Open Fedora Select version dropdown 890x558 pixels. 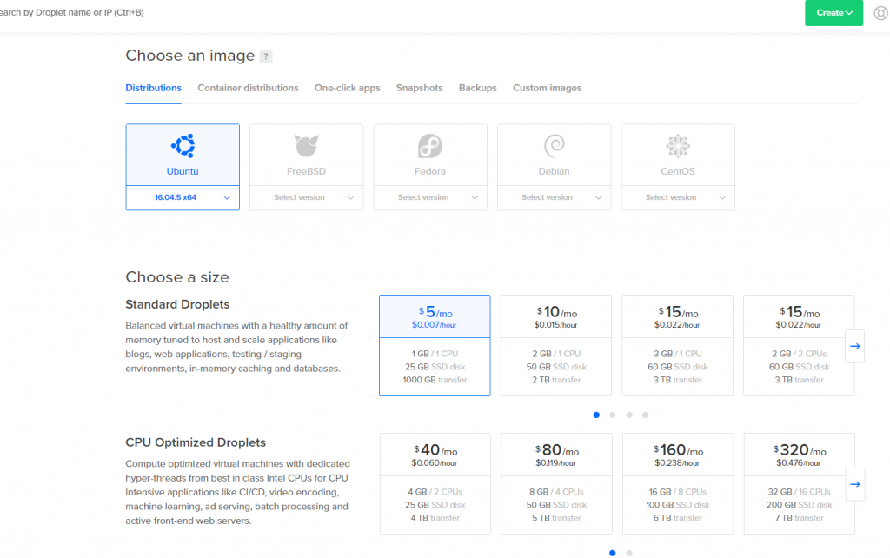[430, 197]
